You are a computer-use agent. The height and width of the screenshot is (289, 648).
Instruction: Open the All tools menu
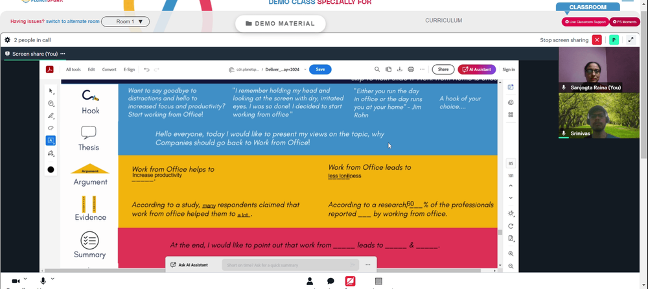pos(73,69)
